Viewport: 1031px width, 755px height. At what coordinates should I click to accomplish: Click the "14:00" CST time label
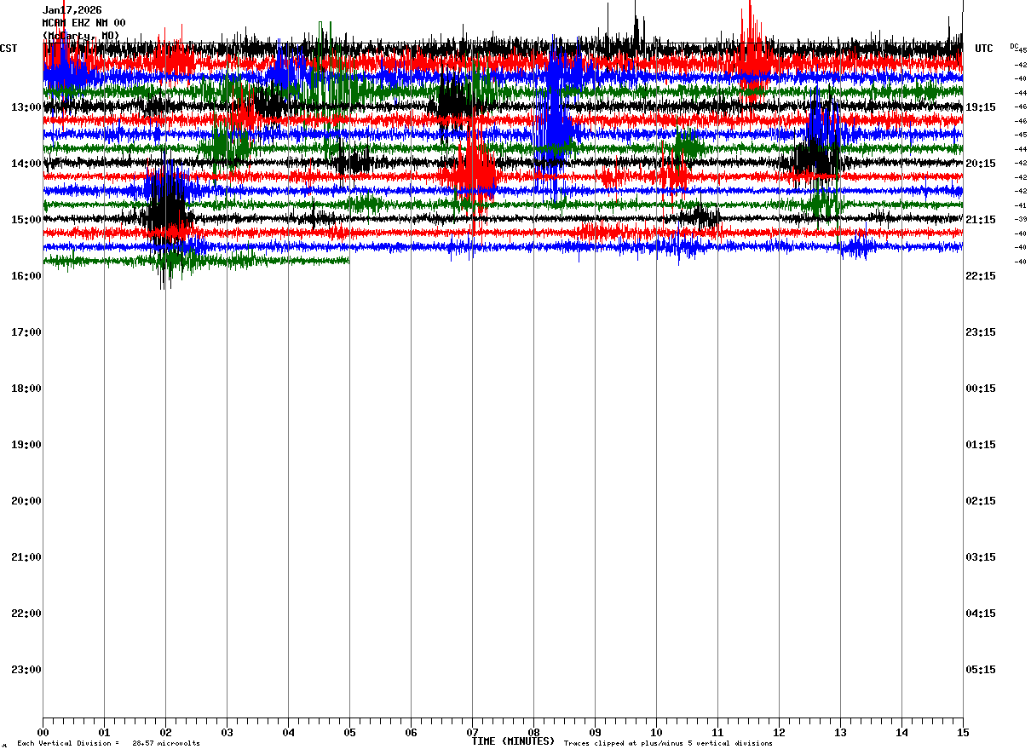(x=26, y=164)
